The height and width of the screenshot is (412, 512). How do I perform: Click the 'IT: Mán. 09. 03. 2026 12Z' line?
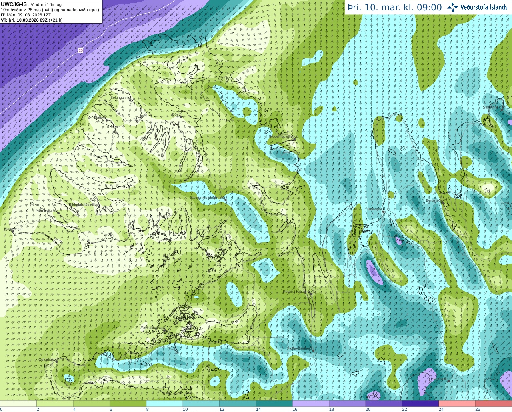[26, 15]
